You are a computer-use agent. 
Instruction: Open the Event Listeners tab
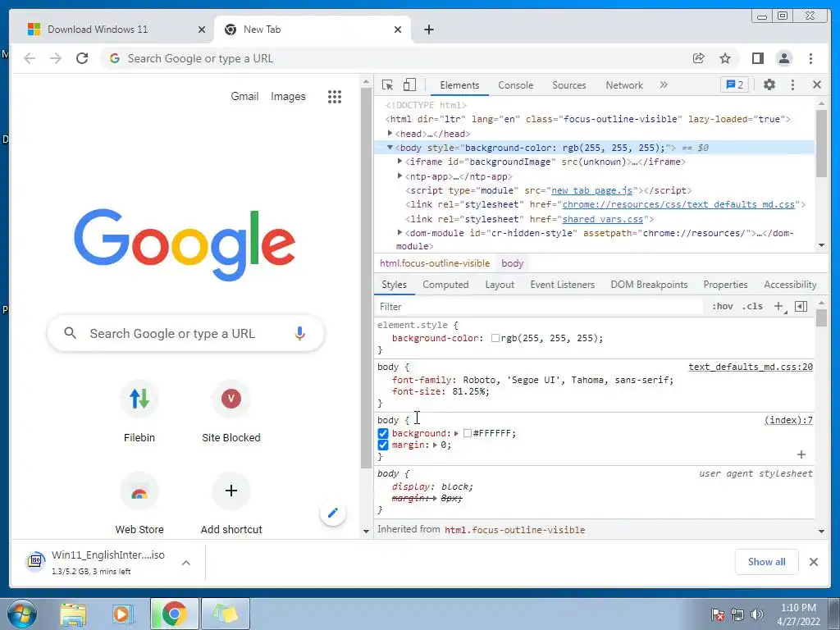click(562, 285)
